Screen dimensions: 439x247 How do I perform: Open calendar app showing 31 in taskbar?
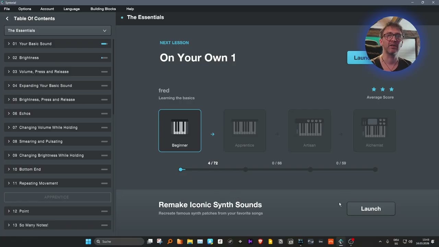pyautogui.click(x=290, y=242)
